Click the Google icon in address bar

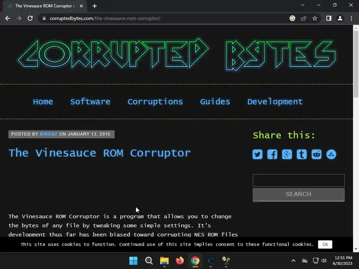292,18
